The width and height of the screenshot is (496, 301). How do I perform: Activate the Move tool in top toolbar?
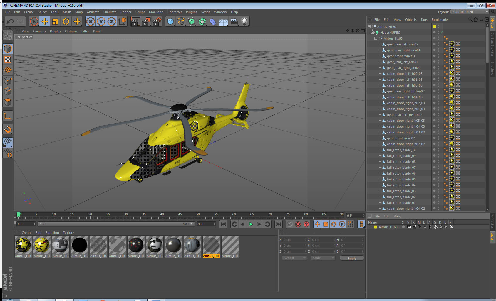(x=45, y=21)
